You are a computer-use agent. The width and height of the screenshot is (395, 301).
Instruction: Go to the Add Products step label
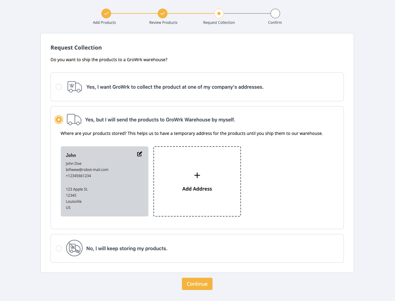click(104, 23)
